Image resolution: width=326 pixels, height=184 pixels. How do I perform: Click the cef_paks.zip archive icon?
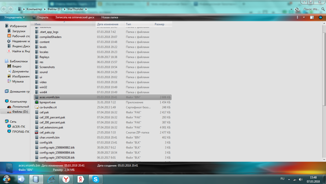click(37, 132)
